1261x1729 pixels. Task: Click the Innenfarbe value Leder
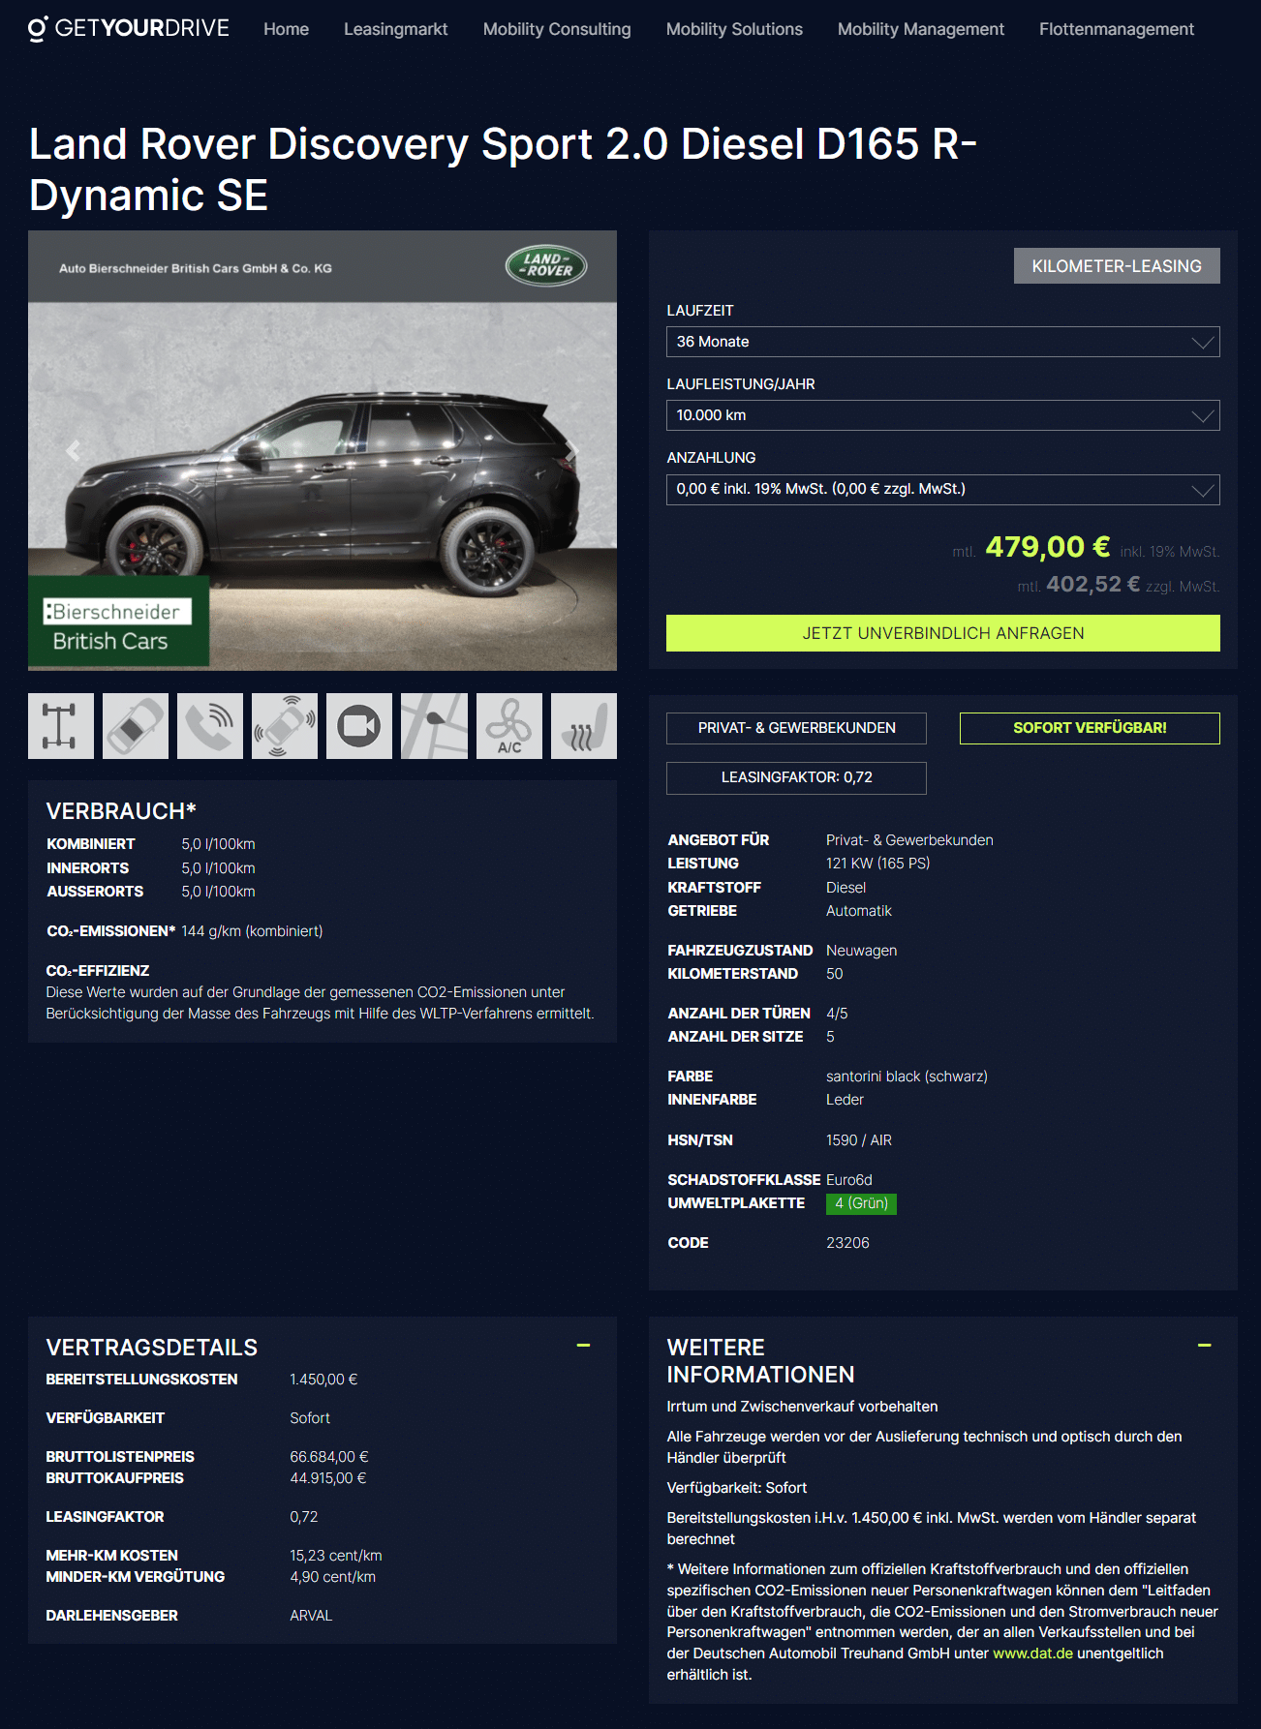tap(845, 1100)
